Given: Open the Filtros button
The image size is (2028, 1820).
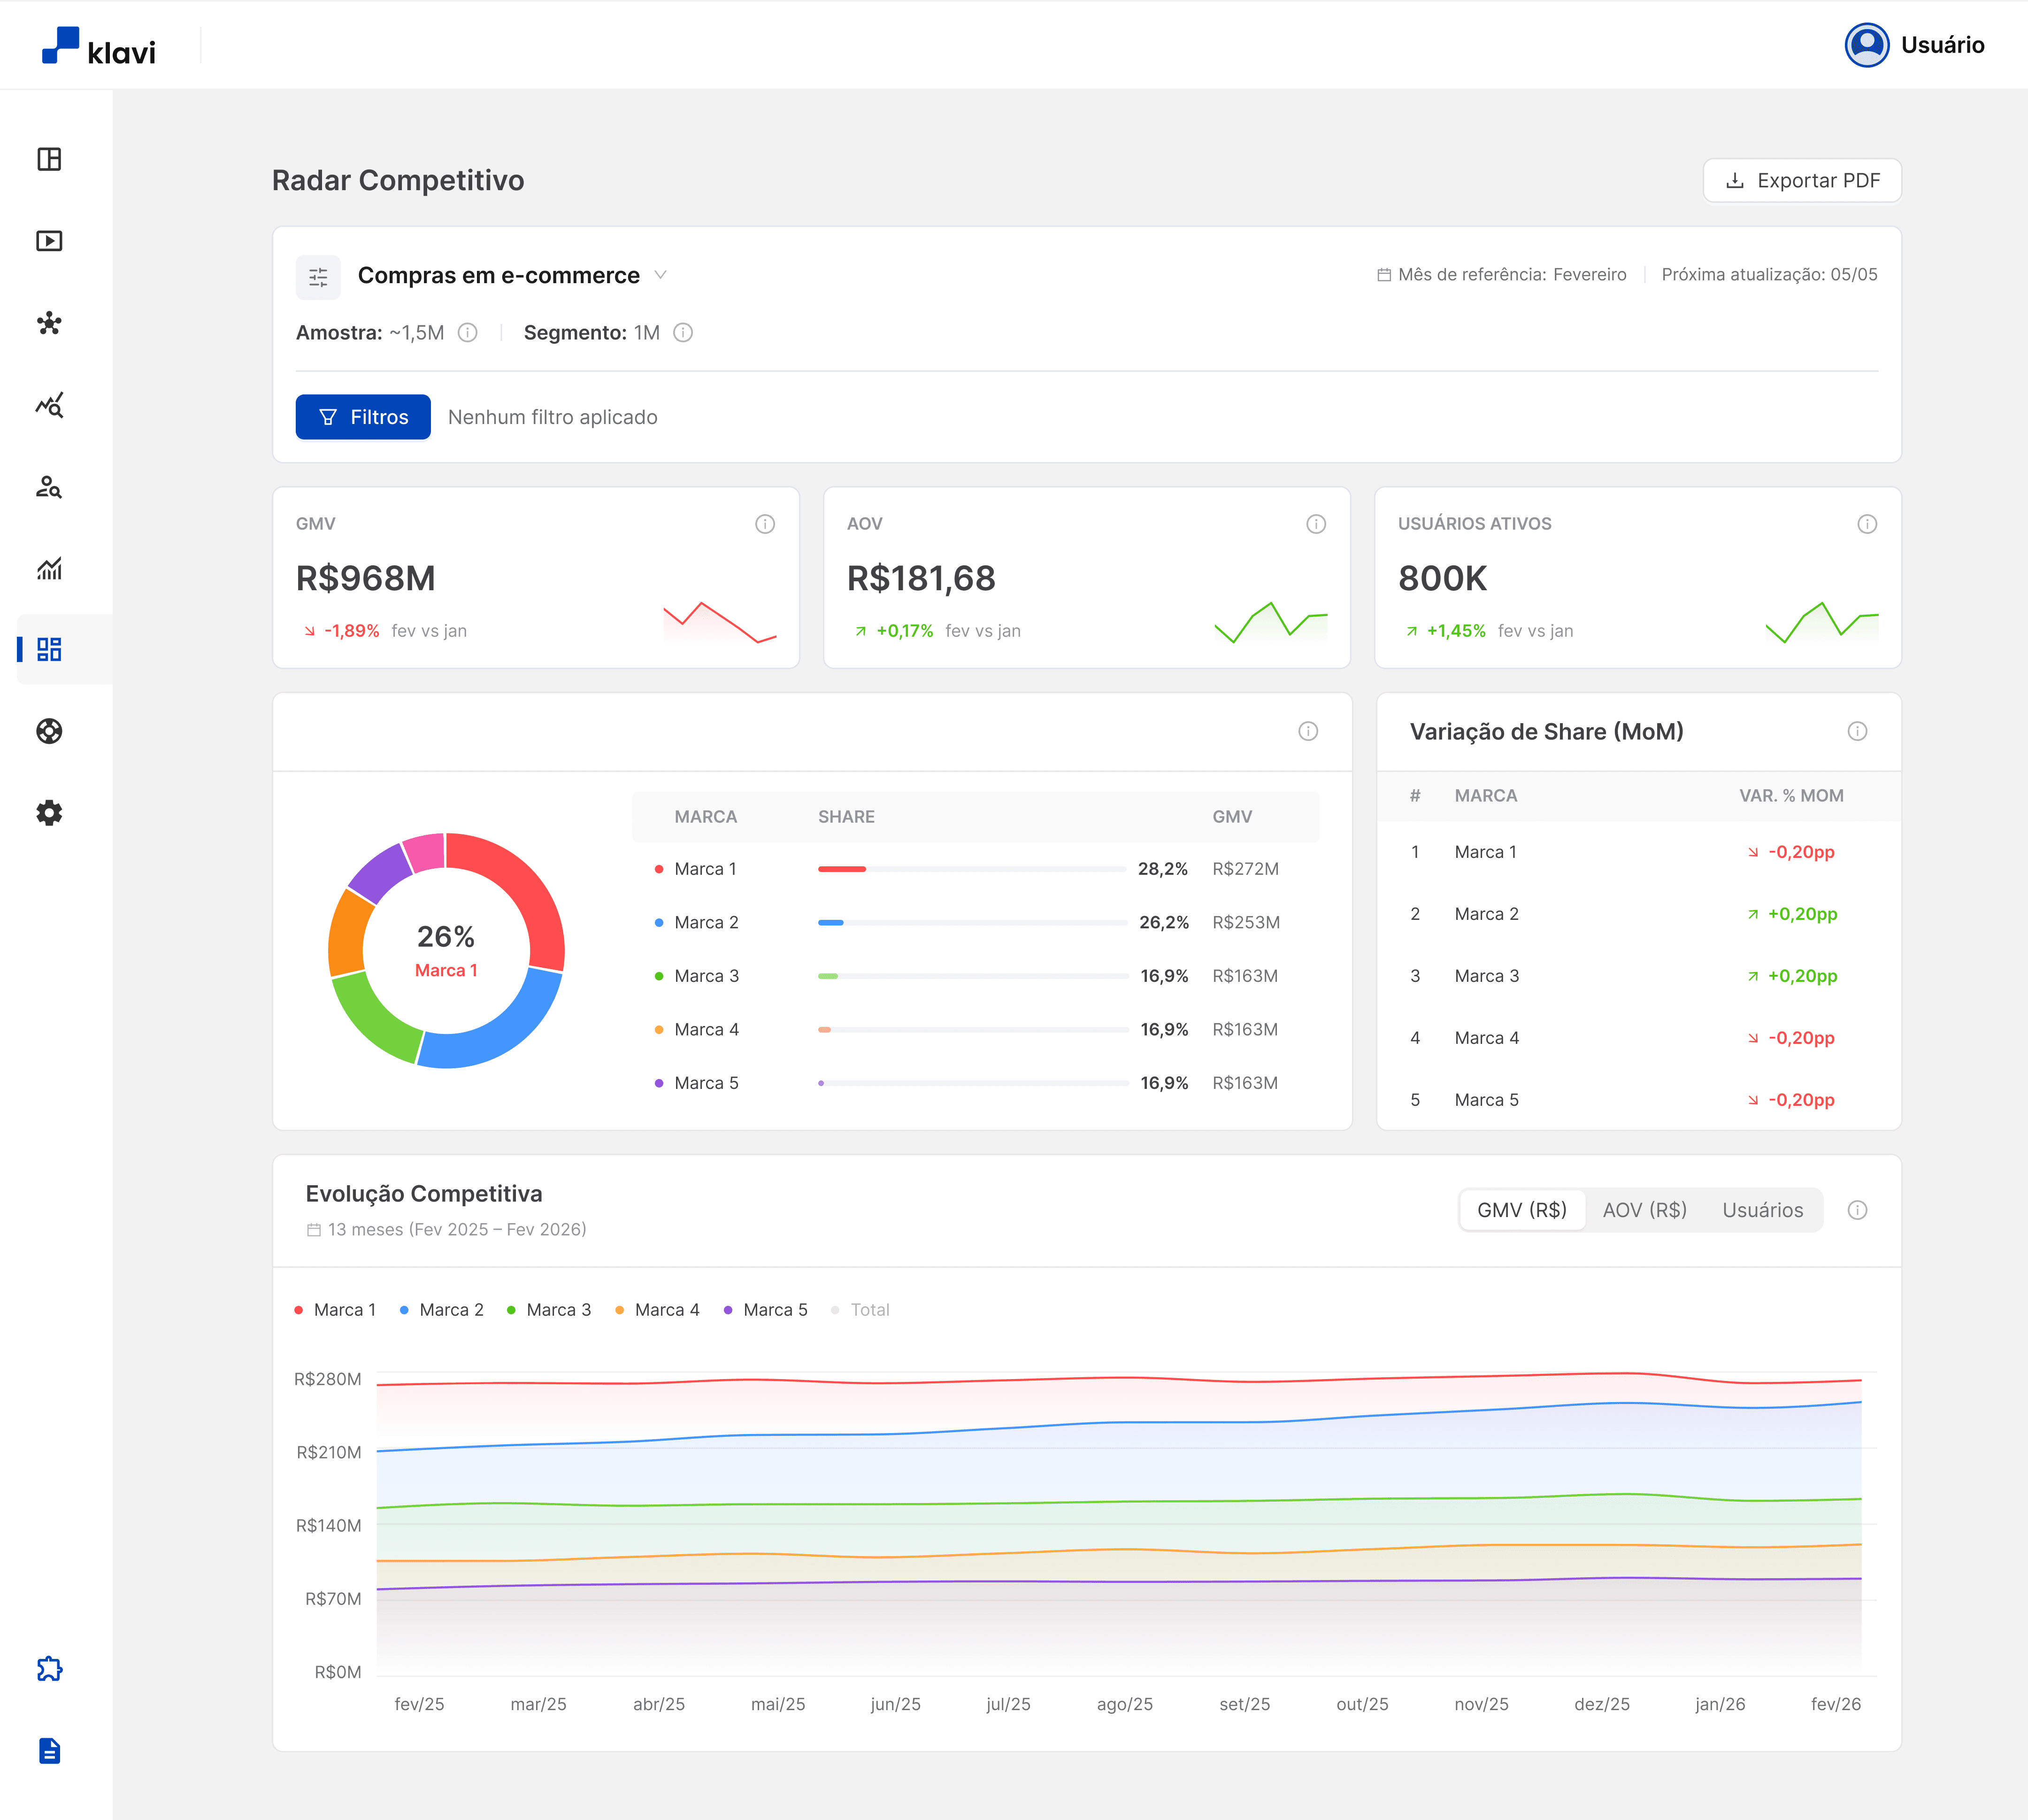Looking at the screenshot, I should [363, 417].
